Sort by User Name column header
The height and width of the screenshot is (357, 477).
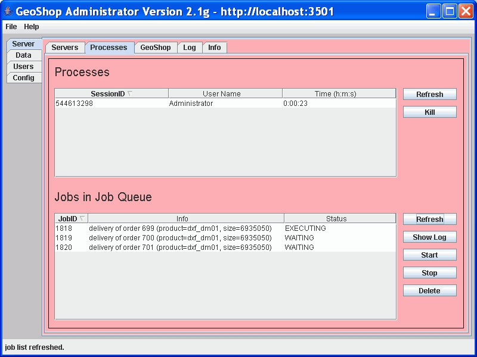225,94
